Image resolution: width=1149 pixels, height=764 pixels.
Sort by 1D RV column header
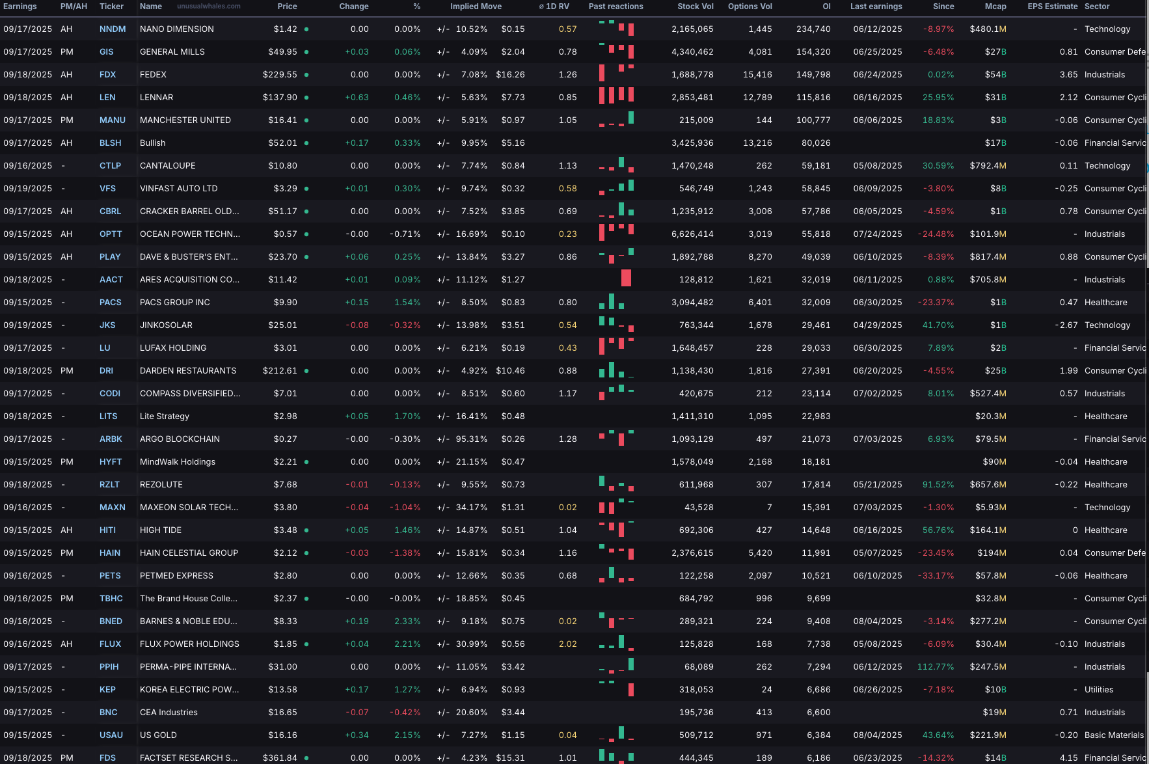554,7
